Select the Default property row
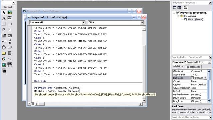Screen dimensions: 213x120 coord(190,91)
